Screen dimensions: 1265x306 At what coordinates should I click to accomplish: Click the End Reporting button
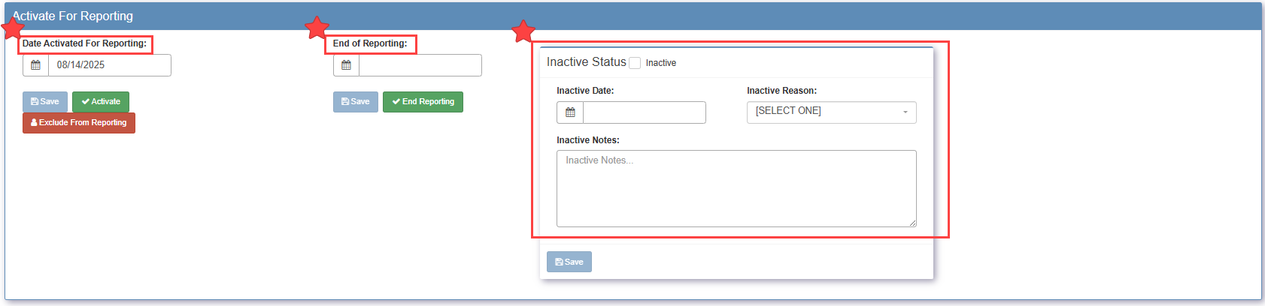pos(423,102)
